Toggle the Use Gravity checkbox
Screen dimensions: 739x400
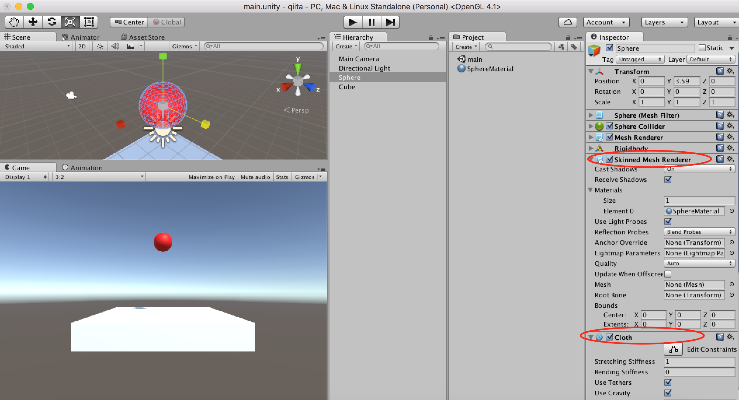coord(668,393)
